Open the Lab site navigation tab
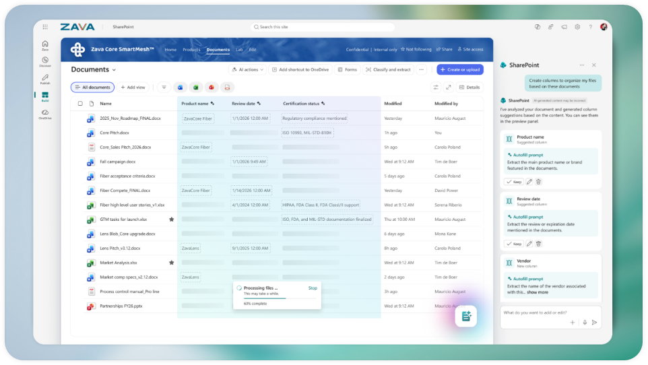The width and height of the screenshot is (648, 365). pyautogui.click(x=239, y=50)
